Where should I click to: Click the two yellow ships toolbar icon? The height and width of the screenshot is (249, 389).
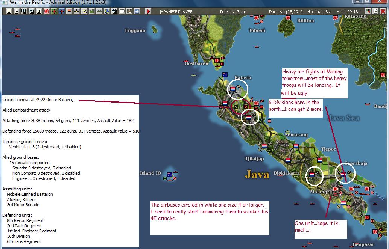coord(84,11)
